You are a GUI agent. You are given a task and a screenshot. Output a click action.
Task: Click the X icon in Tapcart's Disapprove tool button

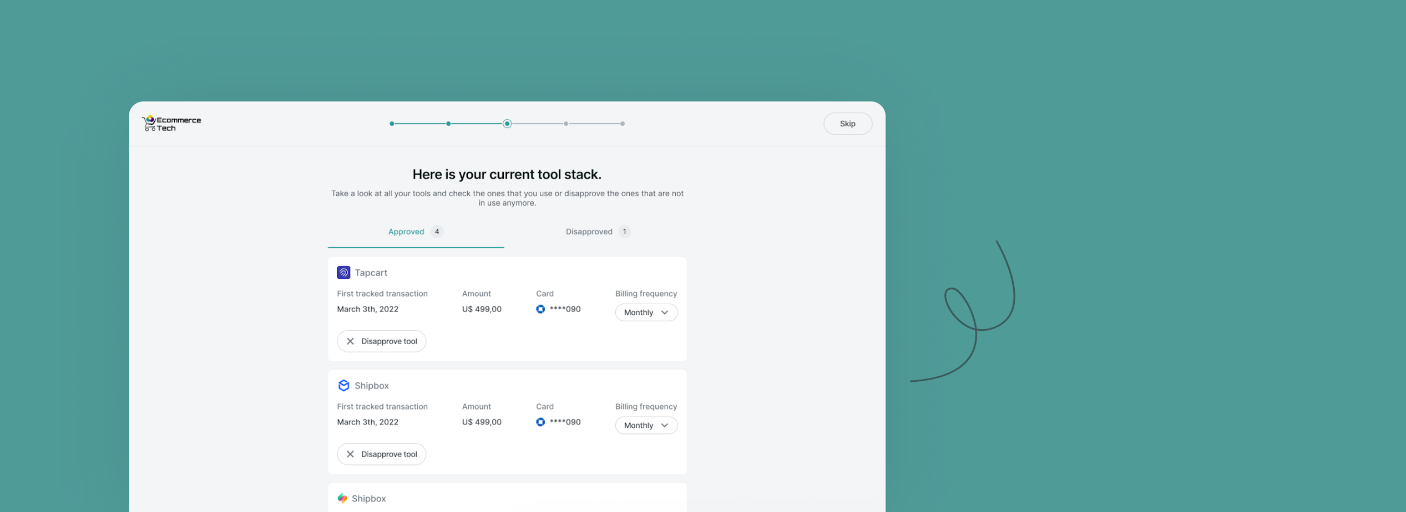(x=350, y=341)
